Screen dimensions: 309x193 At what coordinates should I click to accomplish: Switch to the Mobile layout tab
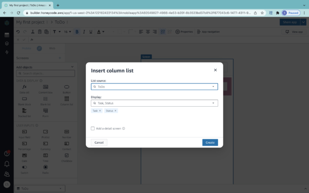27,48
